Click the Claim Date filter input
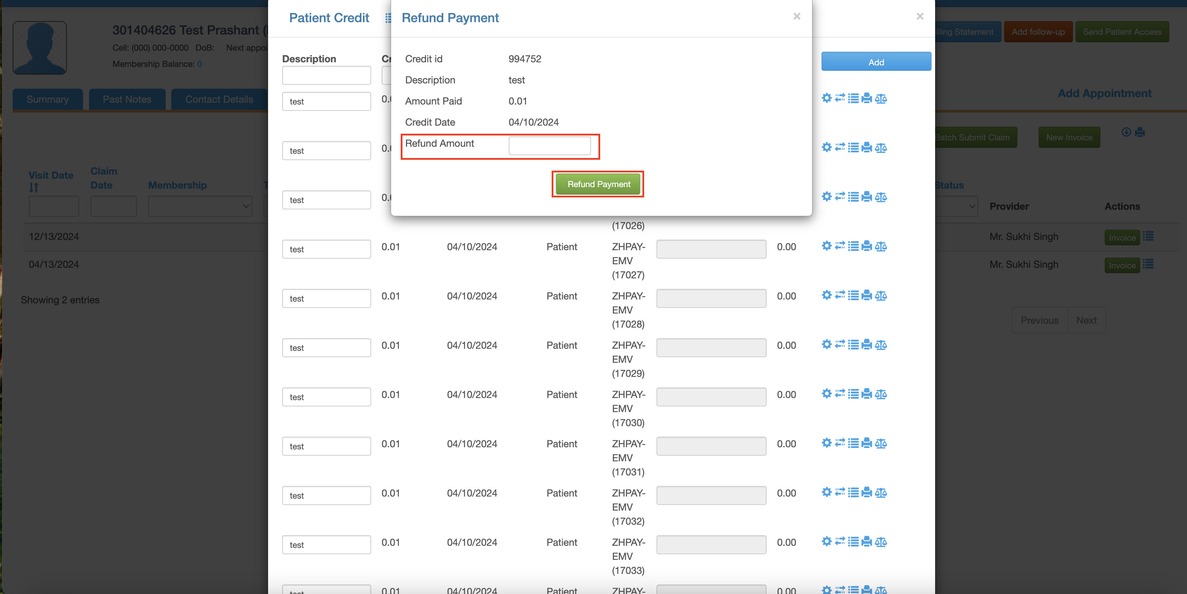1187x594 pixels. click(x=113, y=206)
